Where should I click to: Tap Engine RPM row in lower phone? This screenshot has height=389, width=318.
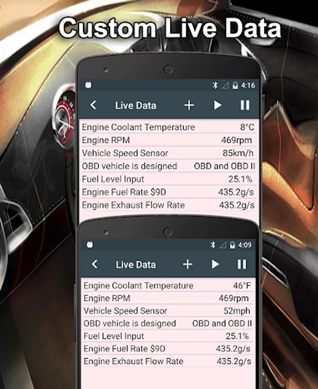pos(168,298)
